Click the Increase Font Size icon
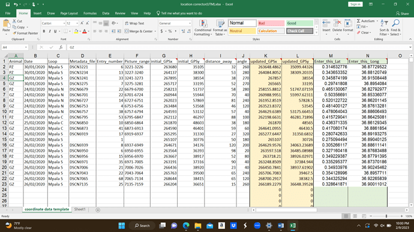This screenshot has width=414, height=232. click(x=82, y=23)
